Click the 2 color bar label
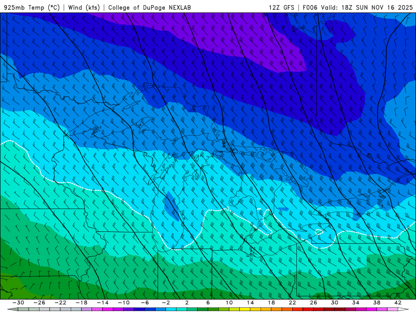Image resolution: width=416 pixels, height=312 pixels. 187,303
